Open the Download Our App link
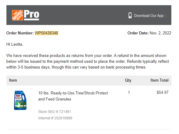The image size is (179, 134). pyautogui.click(x=149, y=16)
